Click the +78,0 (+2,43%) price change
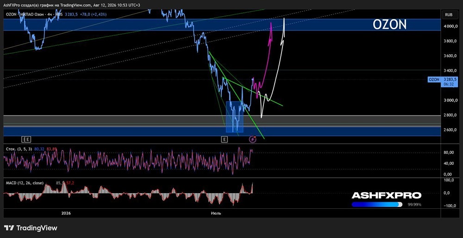The height and width of the screenshot is (238, 463). point(94,14)
